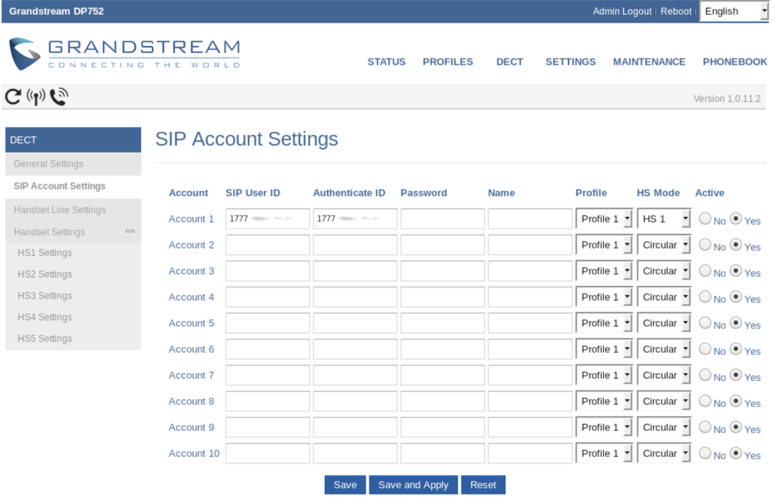
Task: Select No radio for Account 8
Action: [705, 401]
